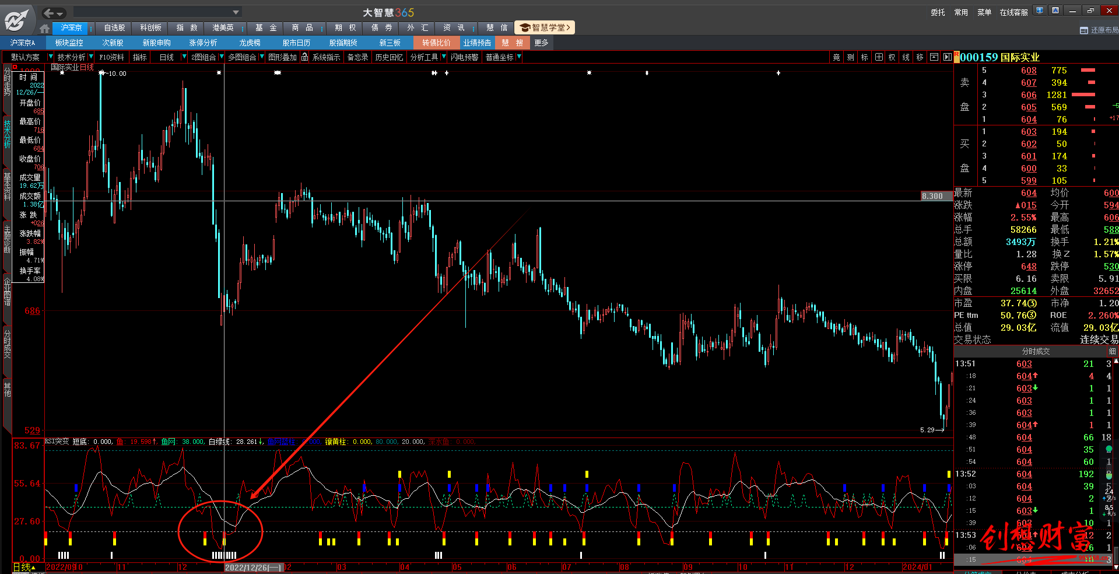This screenshot has height=574, width=1119.
Task: Click the crosshair grid icon in chart toolbar
Action: click(x=878, y=57)
